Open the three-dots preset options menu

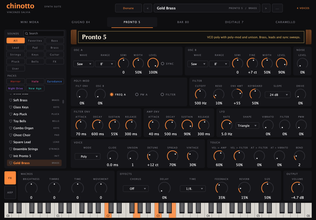[x=277, y=8]
